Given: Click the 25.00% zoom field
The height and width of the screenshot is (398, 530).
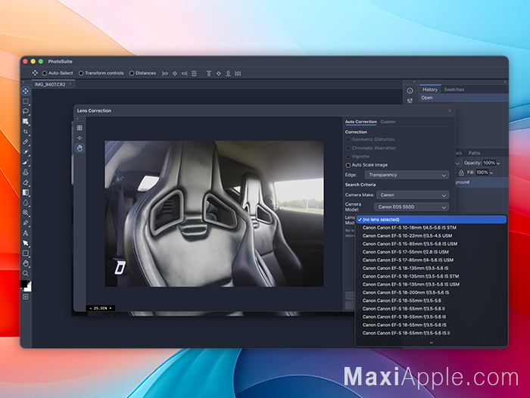Looking at the screenshot, I should tap(101, 308).
